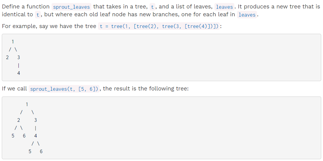
Task: Click node 2 in the second tree diagram
Action: pos(18,120)
